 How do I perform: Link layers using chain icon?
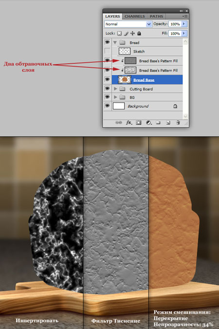pos(119,123)
